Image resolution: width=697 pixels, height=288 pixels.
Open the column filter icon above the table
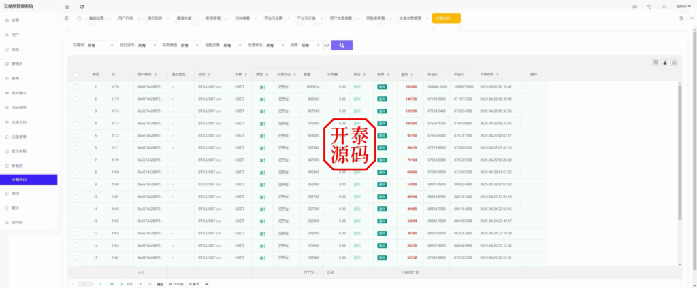(x=655, y=62)
